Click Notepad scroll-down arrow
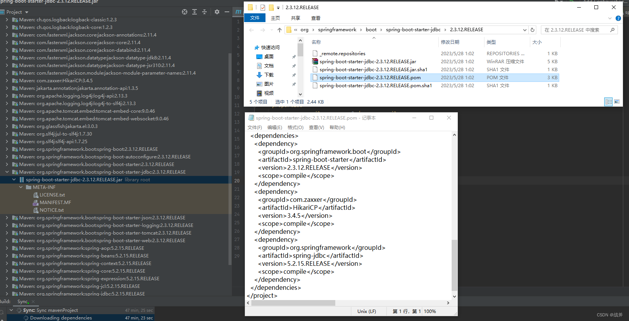Viewport: 629px width, 321px height. tap(454, 297)
